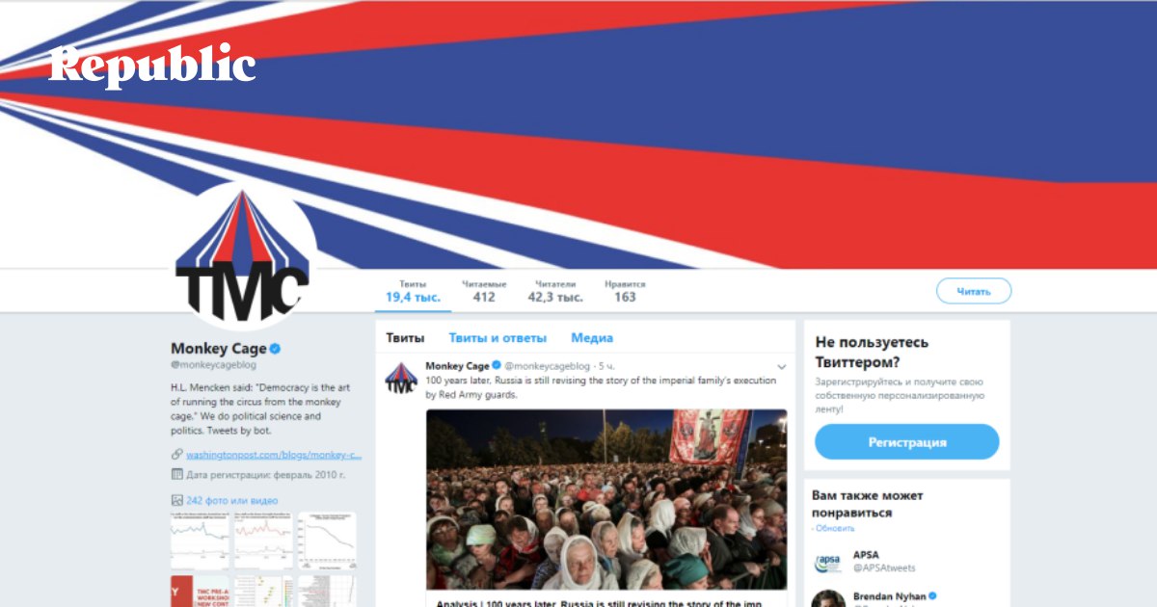Viewport: 1157px width, 607px height.
Task: Open the TMC avatar in the tweet
Action: (x=401, y=378)
